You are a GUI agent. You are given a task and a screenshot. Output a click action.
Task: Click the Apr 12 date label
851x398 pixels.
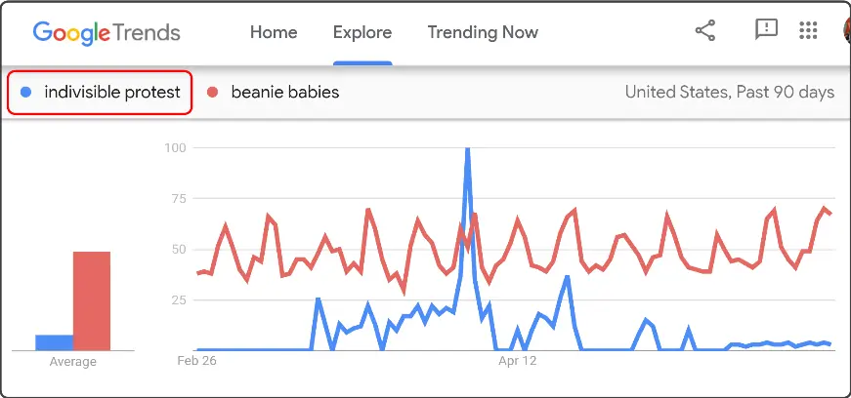click(517, 361)
